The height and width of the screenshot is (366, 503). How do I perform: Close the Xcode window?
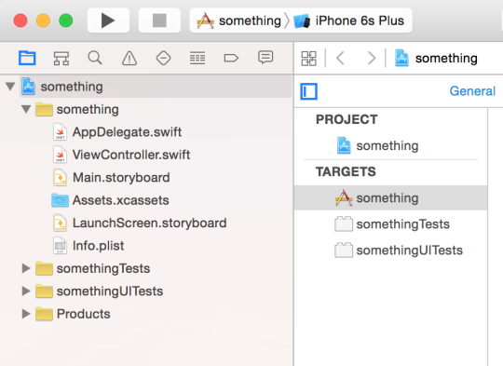pyautogui.click(x=20, y=20)
